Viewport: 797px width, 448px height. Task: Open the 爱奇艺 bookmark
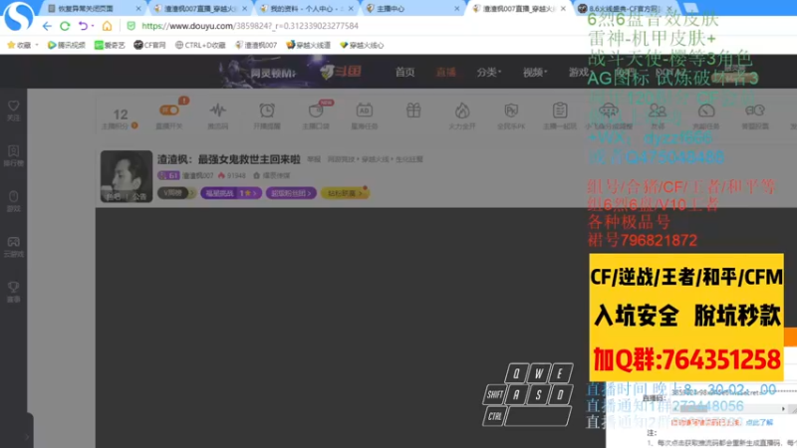pyautogui.click(x=110, y=45)
